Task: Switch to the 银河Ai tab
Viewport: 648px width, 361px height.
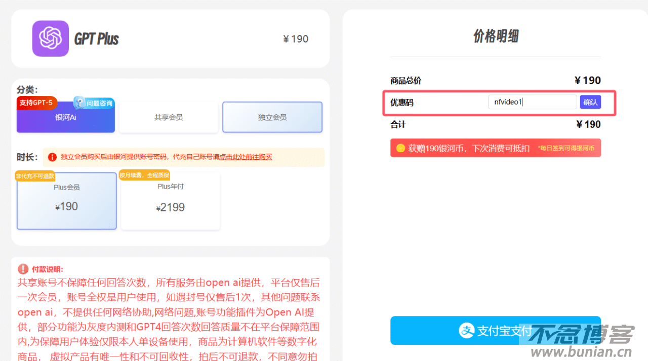Action: click(65, 120)
